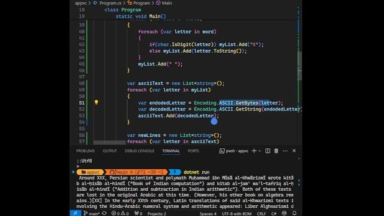Change line endings via CRLF

click(262, 214)
